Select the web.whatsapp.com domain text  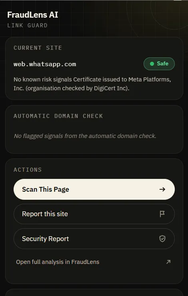45,64
